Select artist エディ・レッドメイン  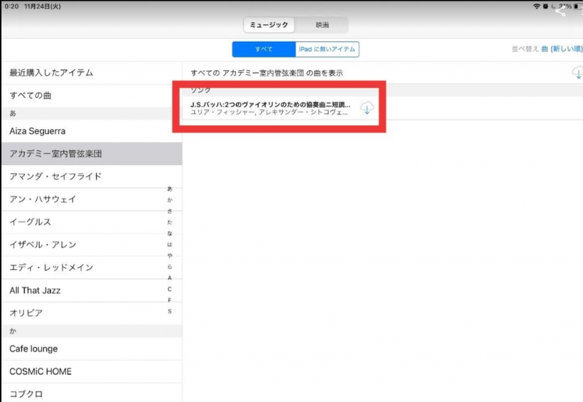click(92, 268)
